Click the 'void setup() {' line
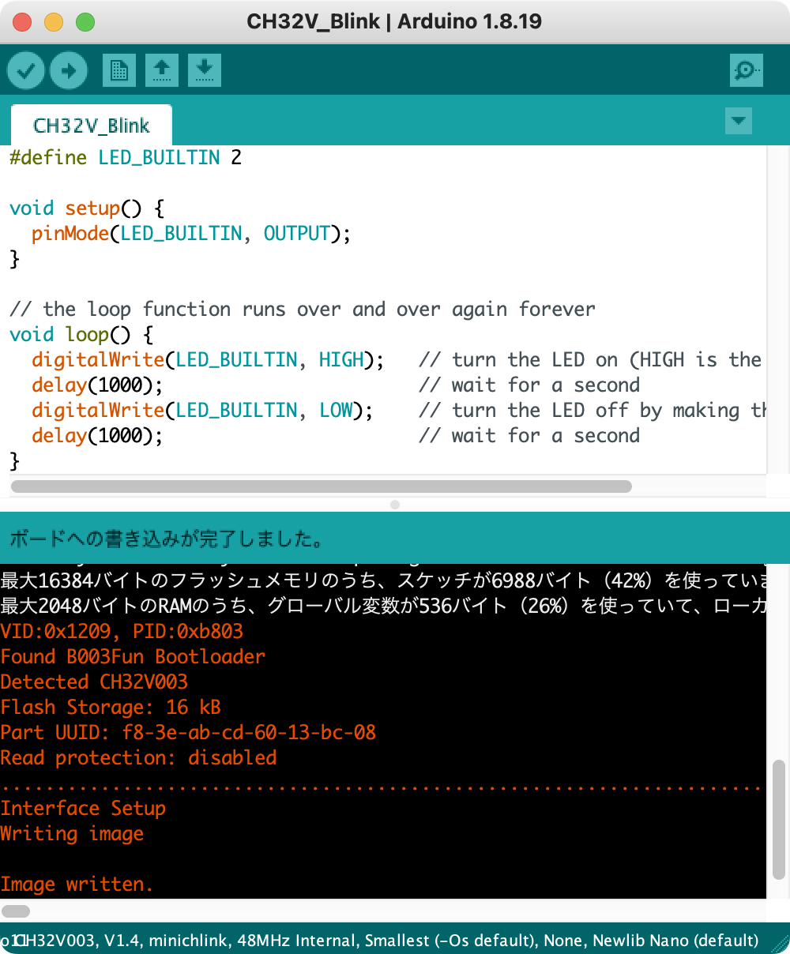The height and width of the screenshot is (954, 790). [87, 208]
